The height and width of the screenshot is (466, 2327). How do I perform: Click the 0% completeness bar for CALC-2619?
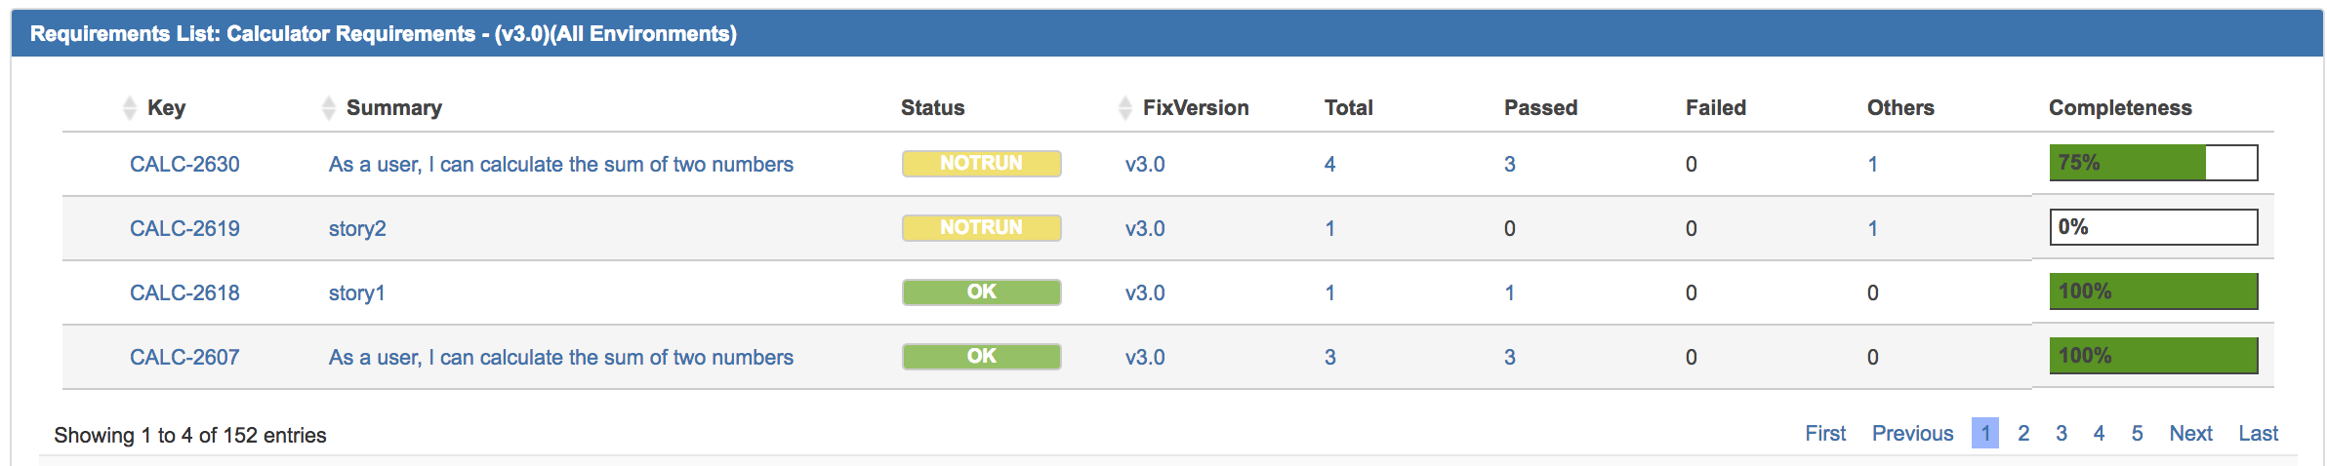click(2153, 227)
